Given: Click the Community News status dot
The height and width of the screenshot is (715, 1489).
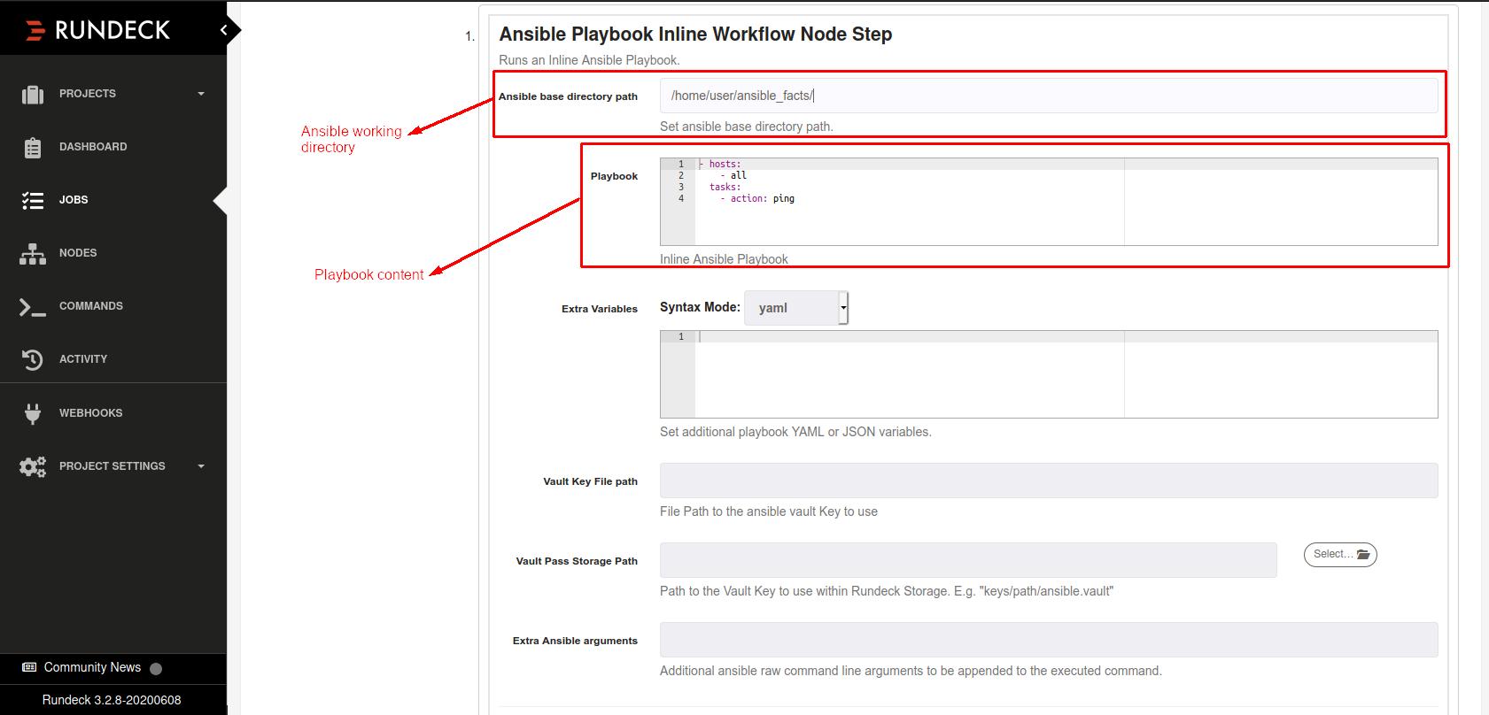Looking at the screenshot, I should pyautogui.click(x=156, y=669).
